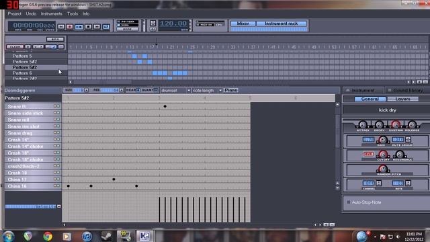Select Pattern 6 in the pattern list

[x=36, y=73]
